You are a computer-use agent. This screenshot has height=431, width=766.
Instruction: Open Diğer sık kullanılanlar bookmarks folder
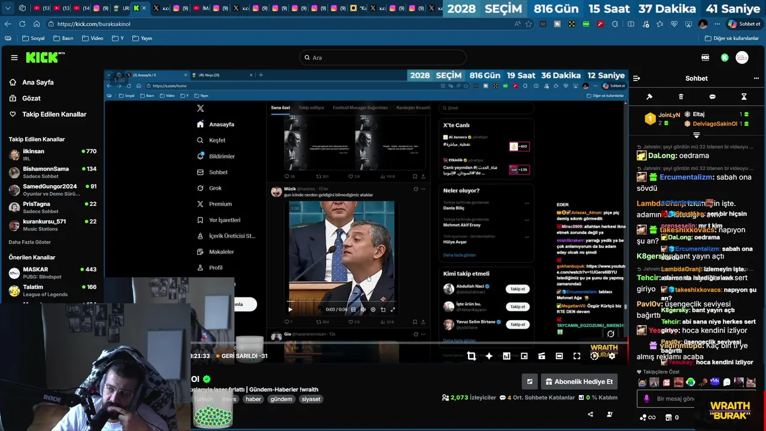click(x=732, y=38)
